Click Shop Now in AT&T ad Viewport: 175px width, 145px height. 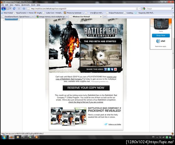(161, 36)
